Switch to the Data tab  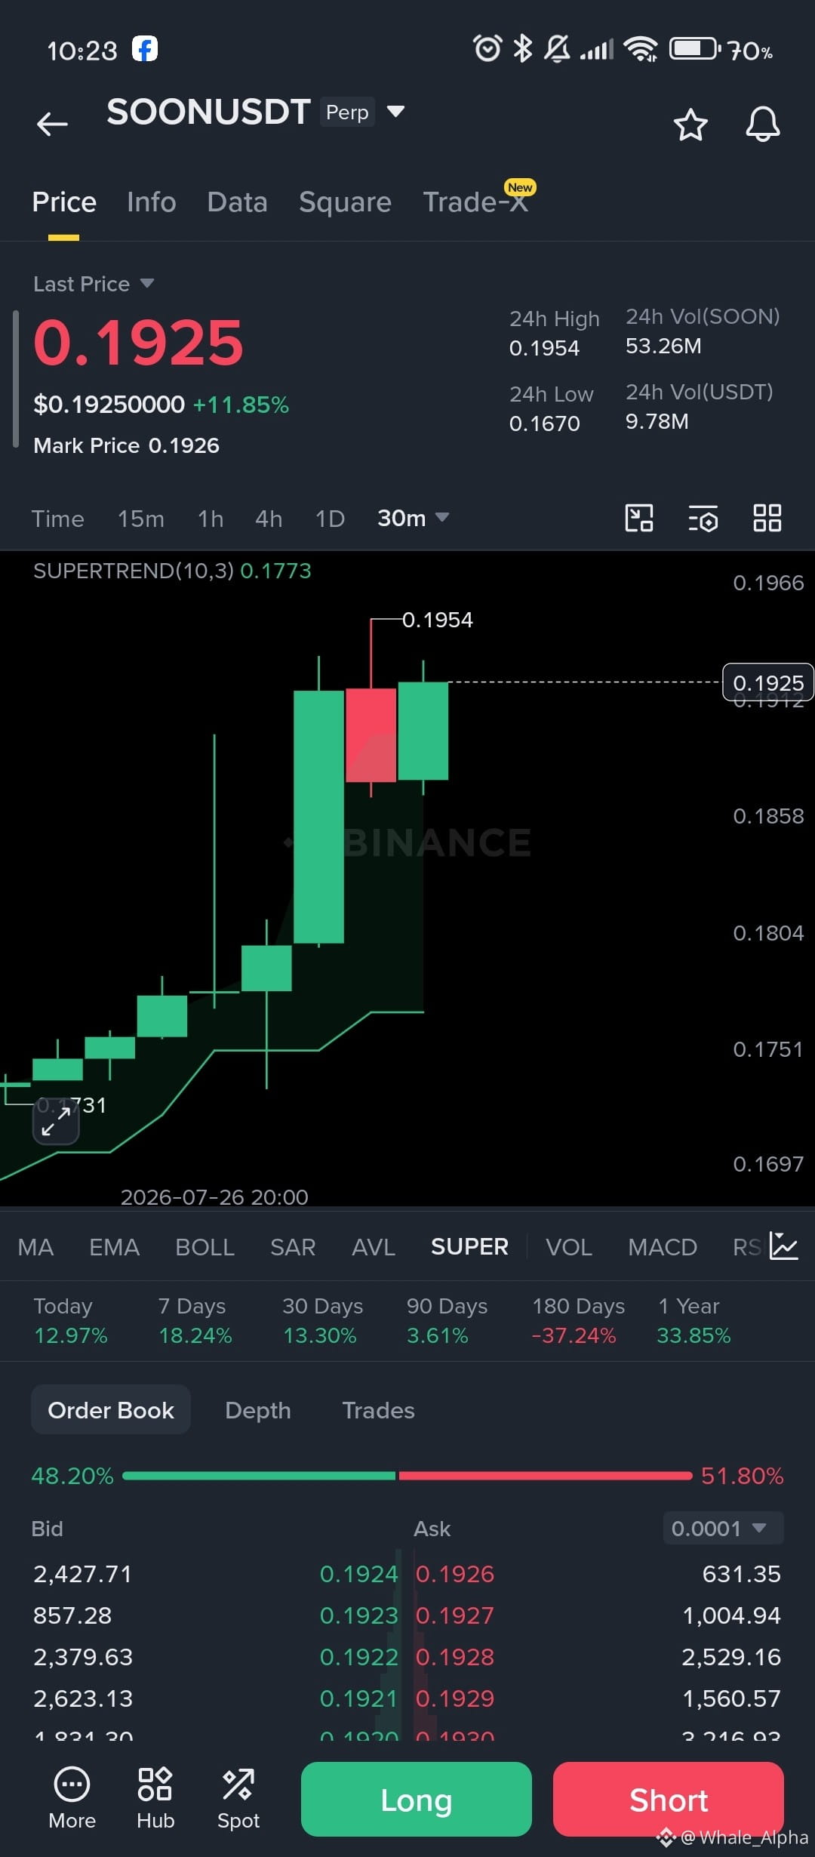click(238, 202)
